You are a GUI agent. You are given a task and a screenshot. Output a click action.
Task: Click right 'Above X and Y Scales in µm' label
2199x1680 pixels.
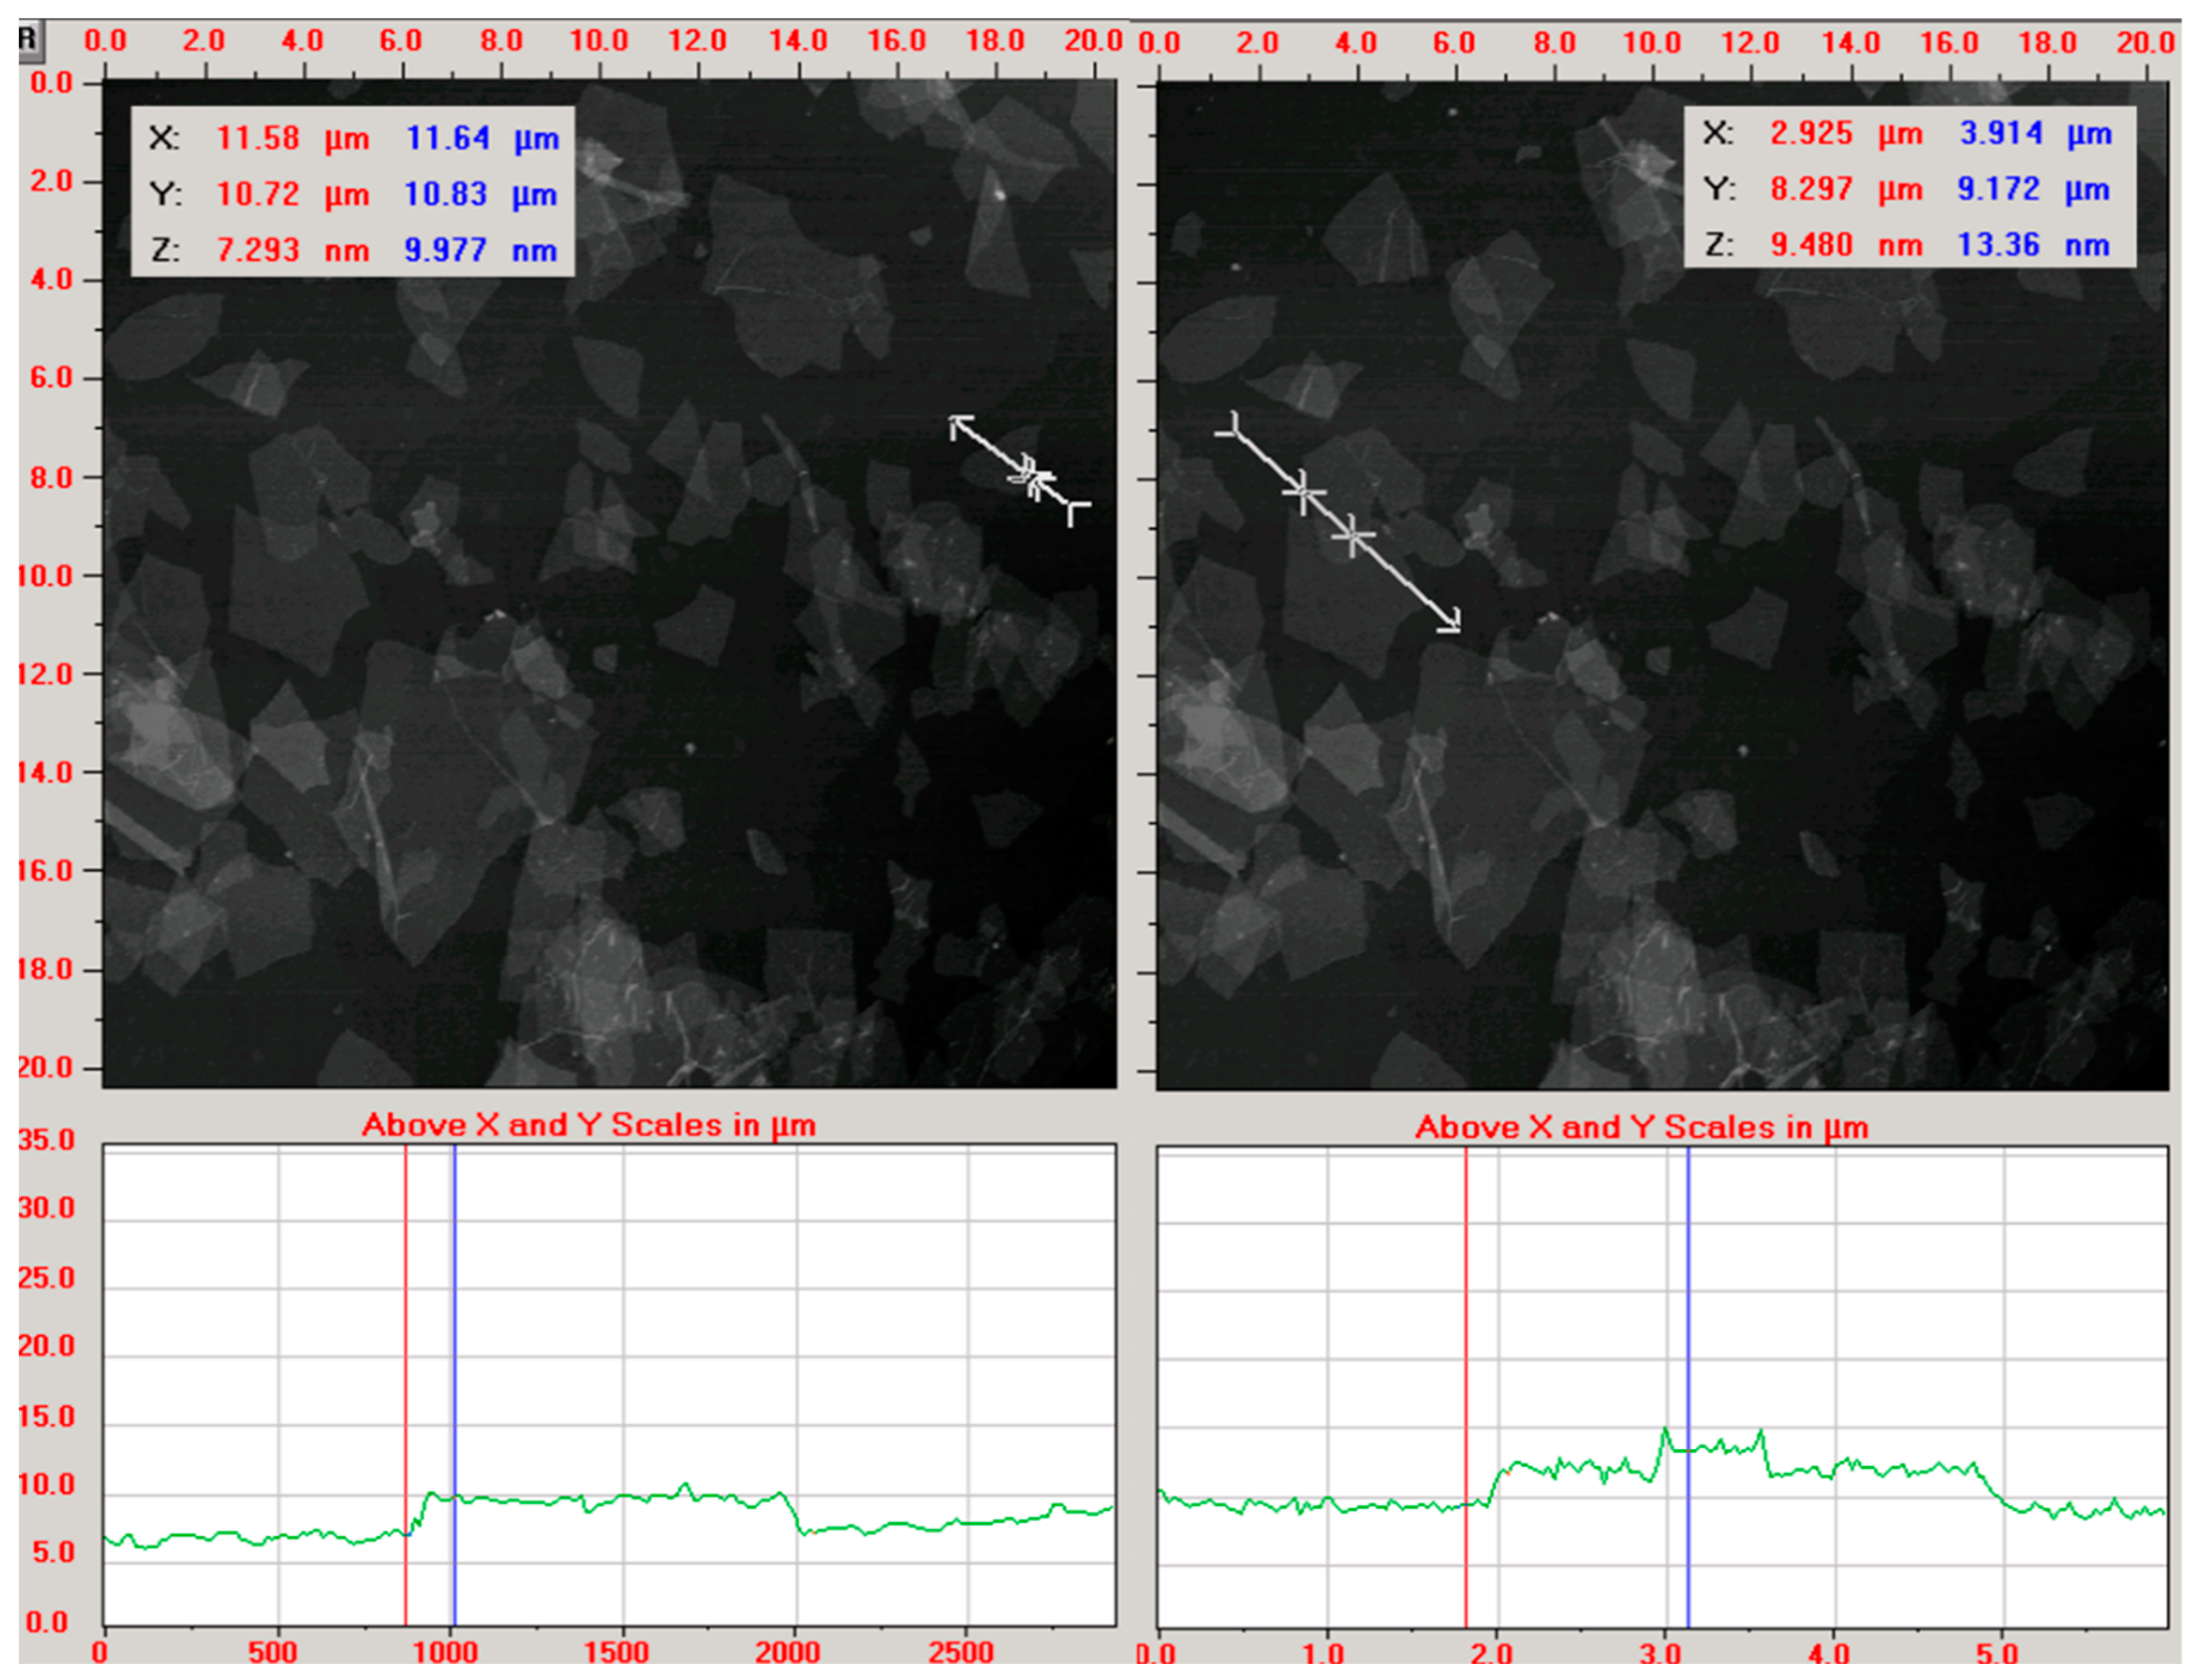1641,1127
